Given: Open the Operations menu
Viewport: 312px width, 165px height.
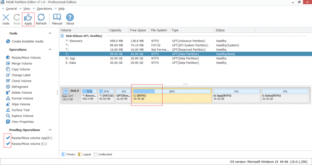Looking at the screenshot, I should pos(45,9).
